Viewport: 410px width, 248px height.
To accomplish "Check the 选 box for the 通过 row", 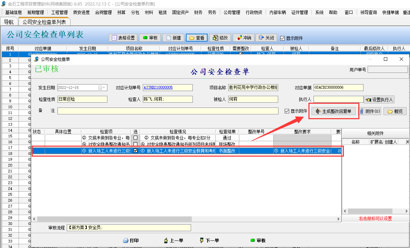I will coord(135,138).
